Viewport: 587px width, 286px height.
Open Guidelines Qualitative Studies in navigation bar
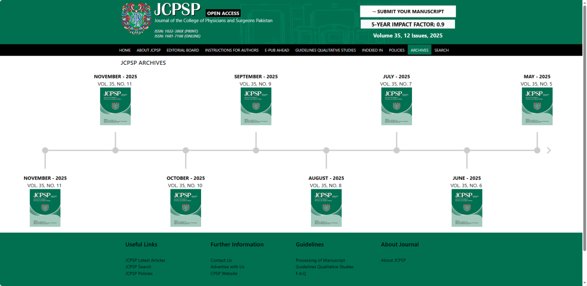pyautogui.click(x=326, y=50)
